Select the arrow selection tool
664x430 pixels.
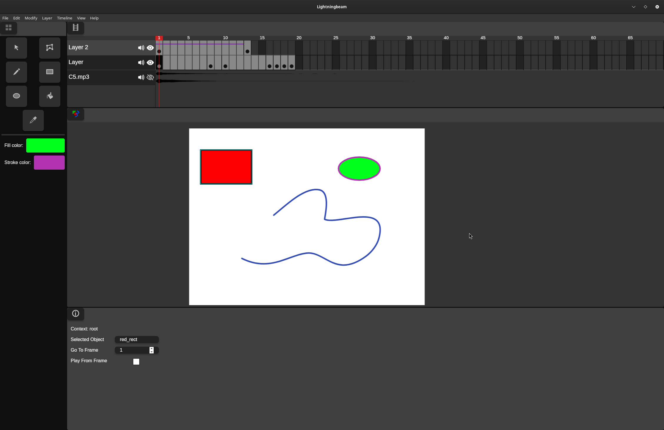pyautogui.click(x=16, y=48)
